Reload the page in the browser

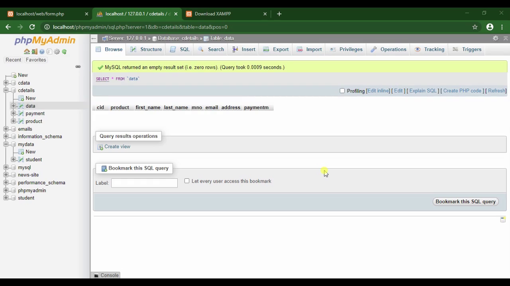pyautogui.click(x=32, y=27)
